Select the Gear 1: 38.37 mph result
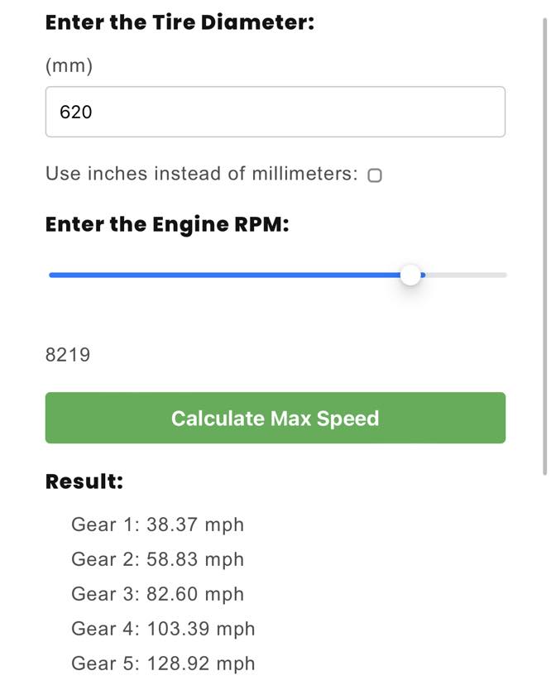 (157, 525)
